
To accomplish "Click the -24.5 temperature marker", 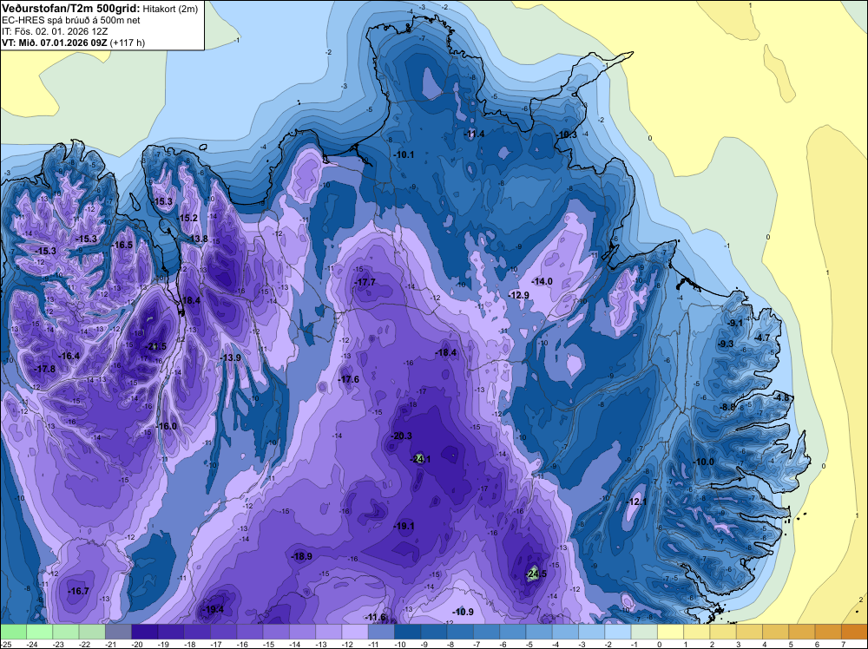I will (x=536, y=574).
